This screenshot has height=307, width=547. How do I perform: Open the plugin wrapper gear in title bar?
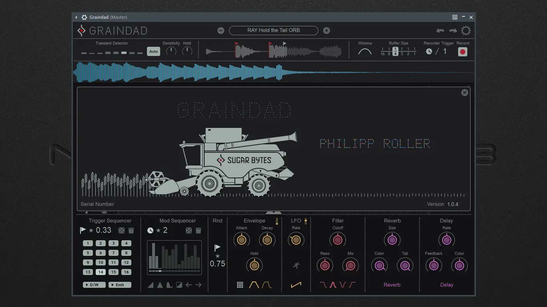point(84,17)
